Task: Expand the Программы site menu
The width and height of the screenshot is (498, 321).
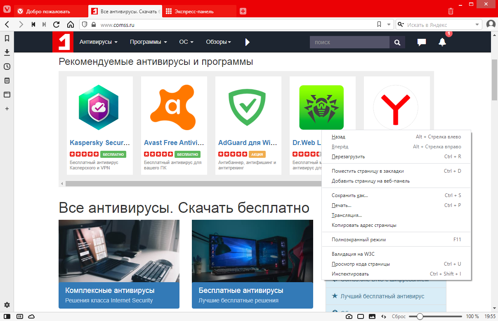Action: [149, 42]
